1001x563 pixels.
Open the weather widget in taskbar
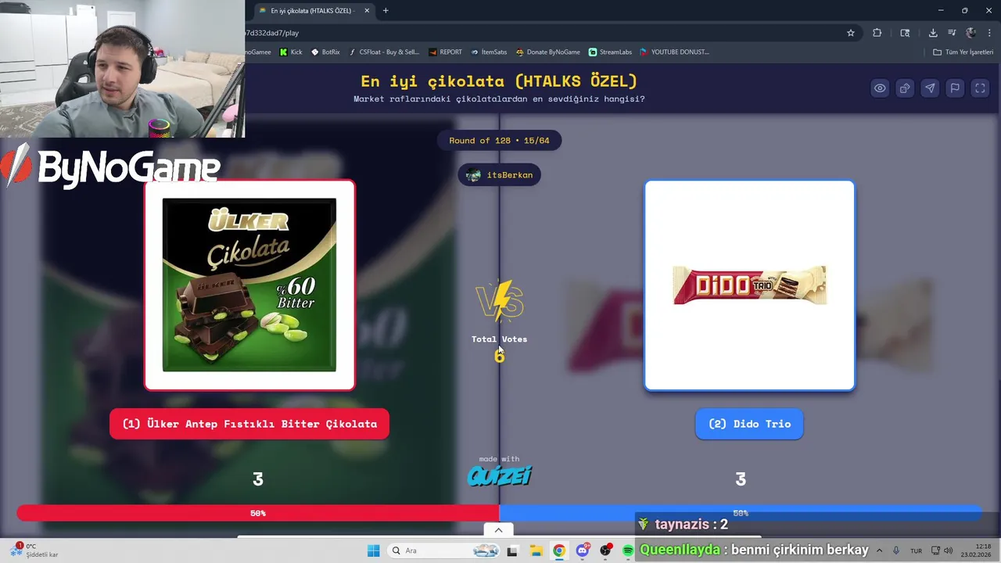tap(35, 550)
